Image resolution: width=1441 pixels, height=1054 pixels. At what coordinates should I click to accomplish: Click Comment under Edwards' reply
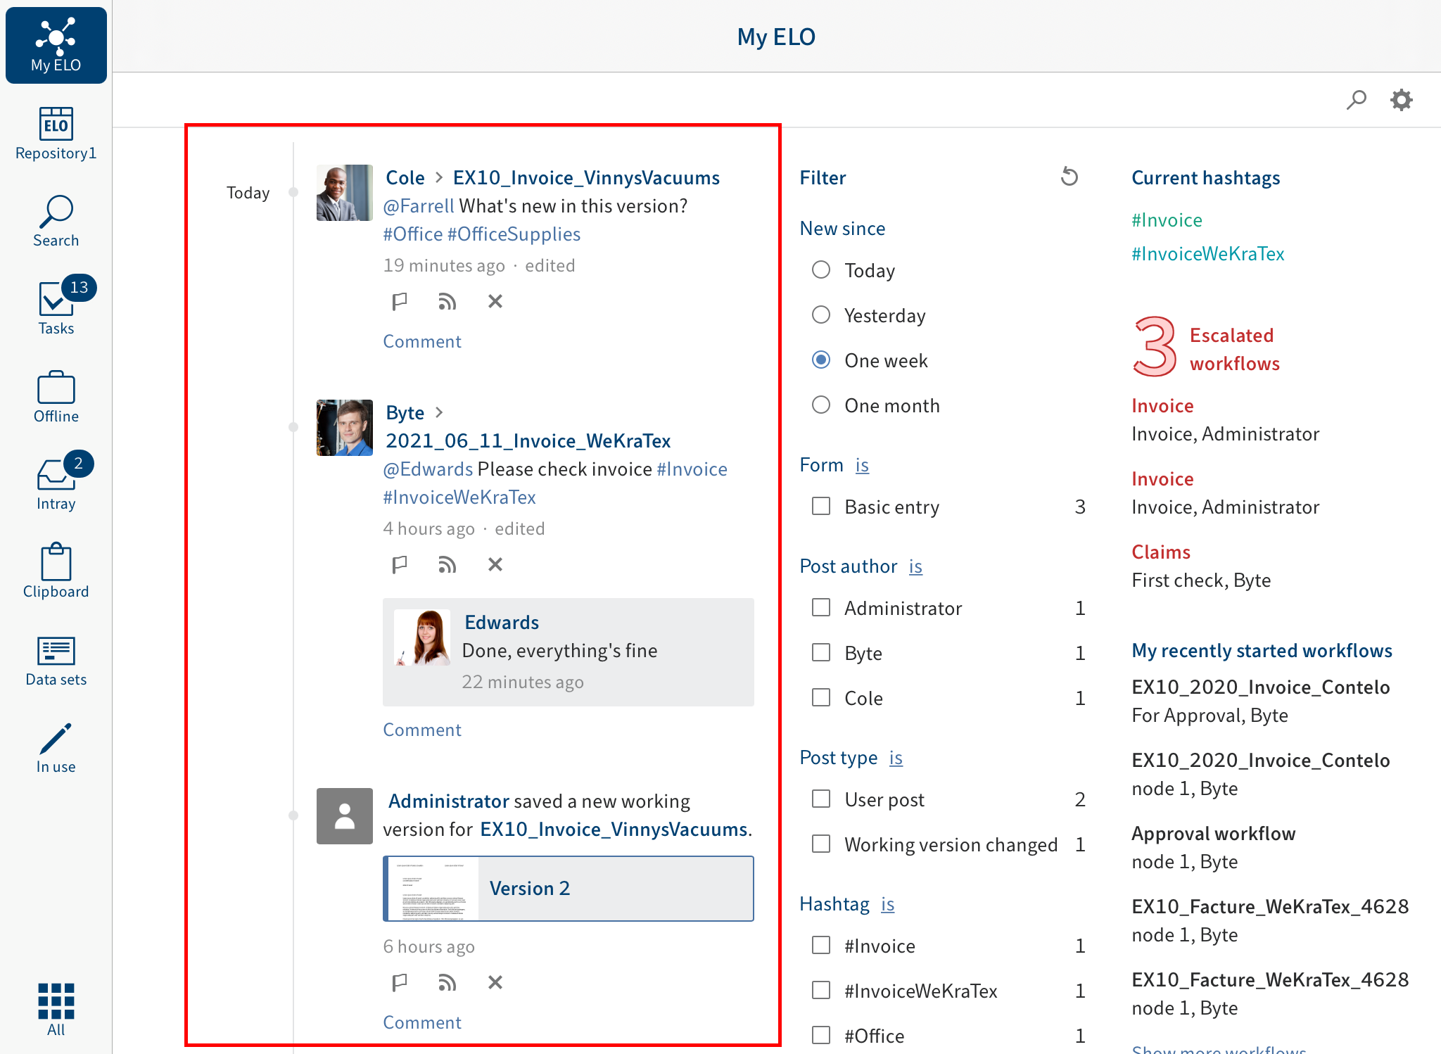click(x=422, y=730)
